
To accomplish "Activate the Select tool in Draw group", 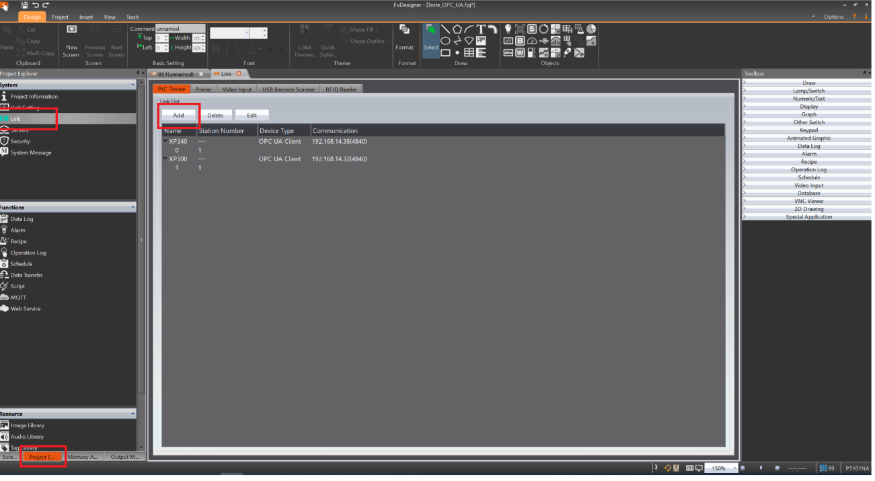I will [x=430, y=38].
